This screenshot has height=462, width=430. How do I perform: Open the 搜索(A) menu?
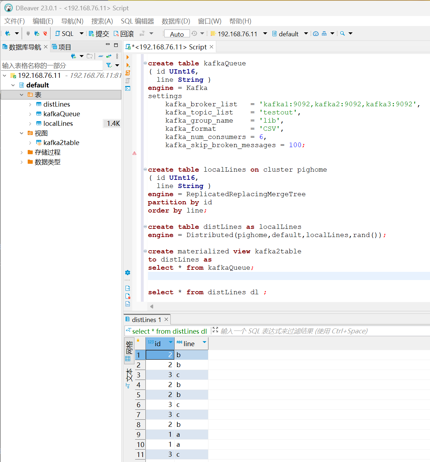(102, 21)
